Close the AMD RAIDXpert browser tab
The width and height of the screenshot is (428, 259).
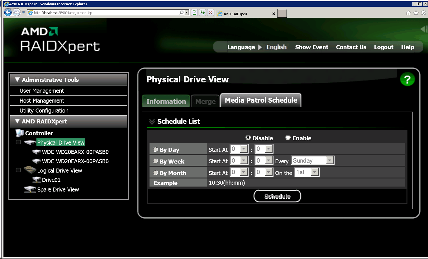click(x=274, y=14)
